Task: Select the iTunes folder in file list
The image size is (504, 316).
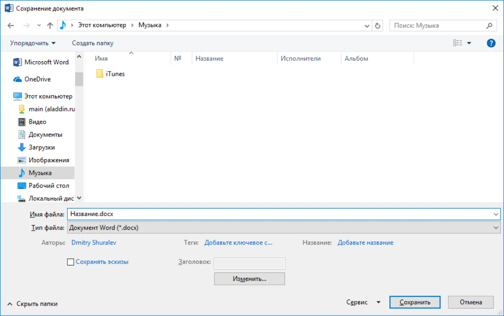Action: 111,74
